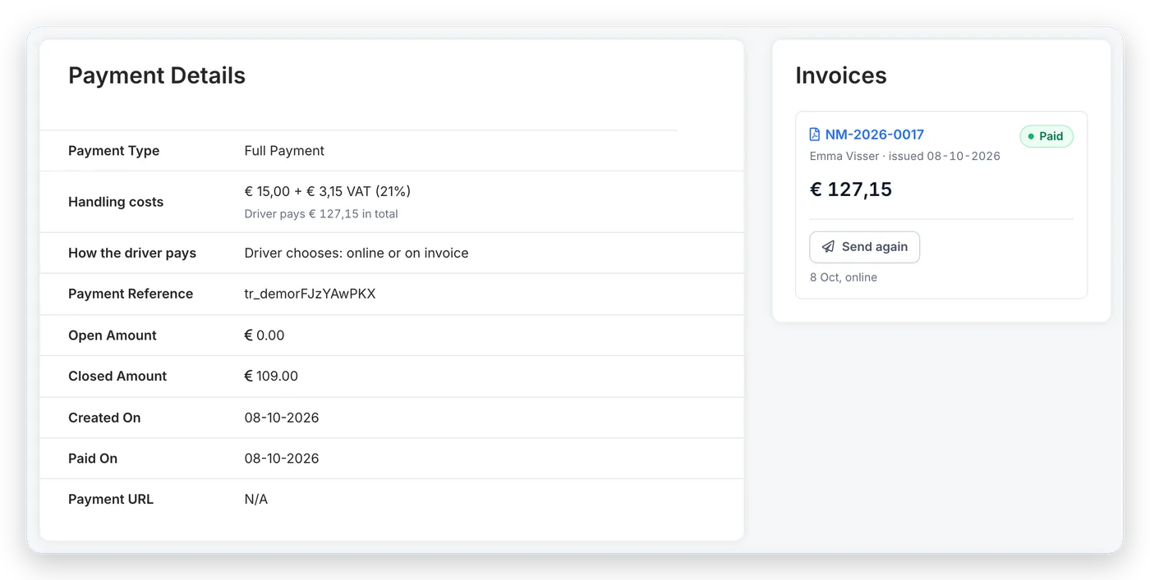The width and height of the screenshot is (1150, 580).
Task: Click the Payment URL label
Action: 111,499
